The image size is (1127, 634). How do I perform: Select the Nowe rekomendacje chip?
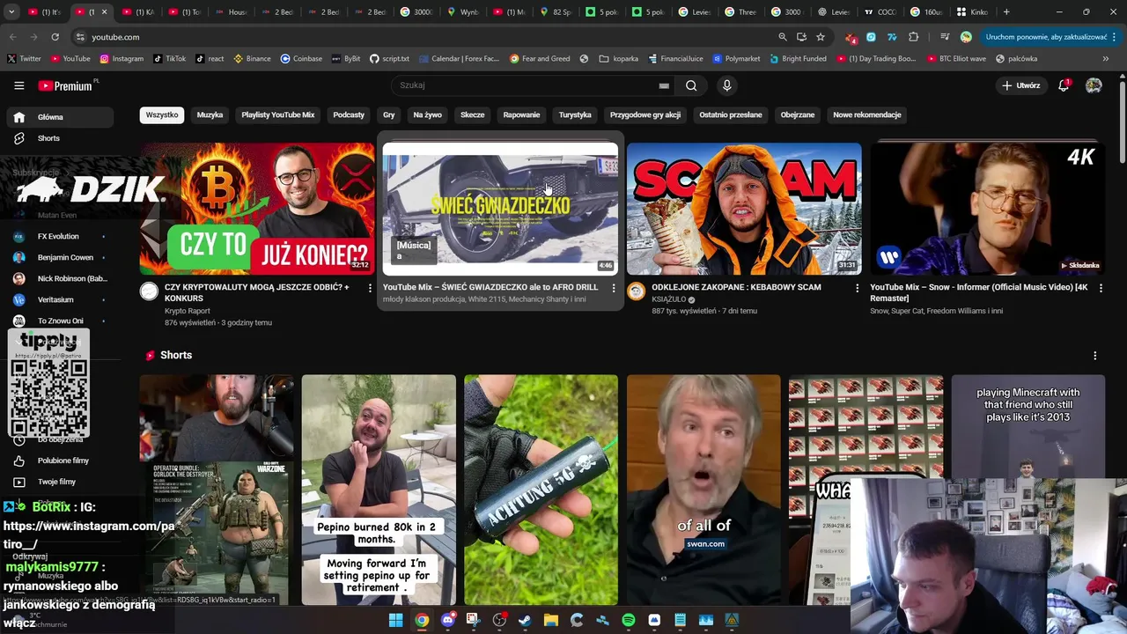(x=867, y=114)
